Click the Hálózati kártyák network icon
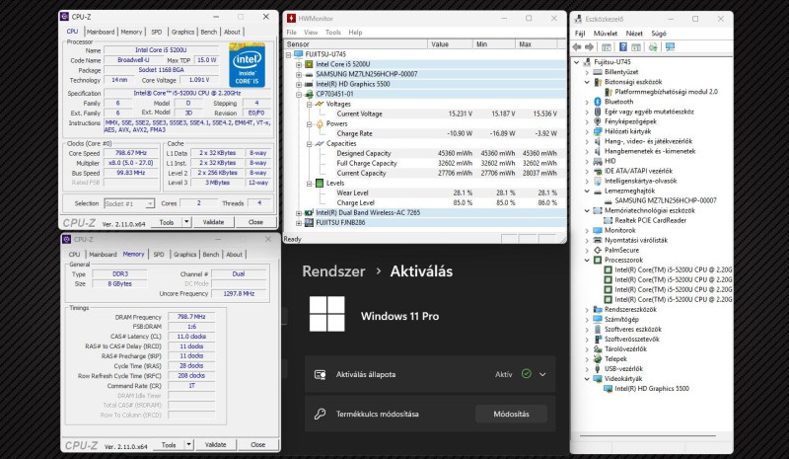This screenshot has height=459, width=789. (x=598, y=131)
